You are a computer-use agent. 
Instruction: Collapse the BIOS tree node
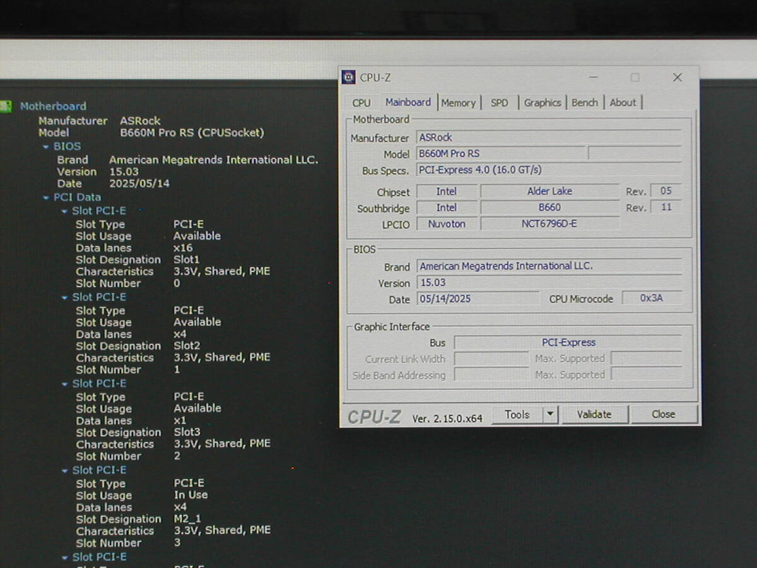tap(45, 146)
